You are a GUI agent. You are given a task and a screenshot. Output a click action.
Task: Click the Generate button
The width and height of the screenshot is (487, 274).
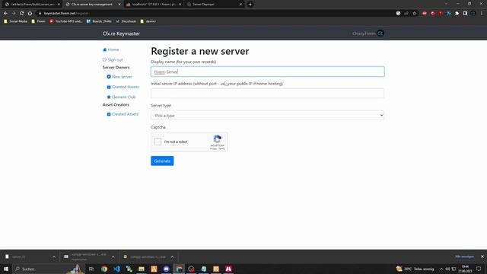162,161
